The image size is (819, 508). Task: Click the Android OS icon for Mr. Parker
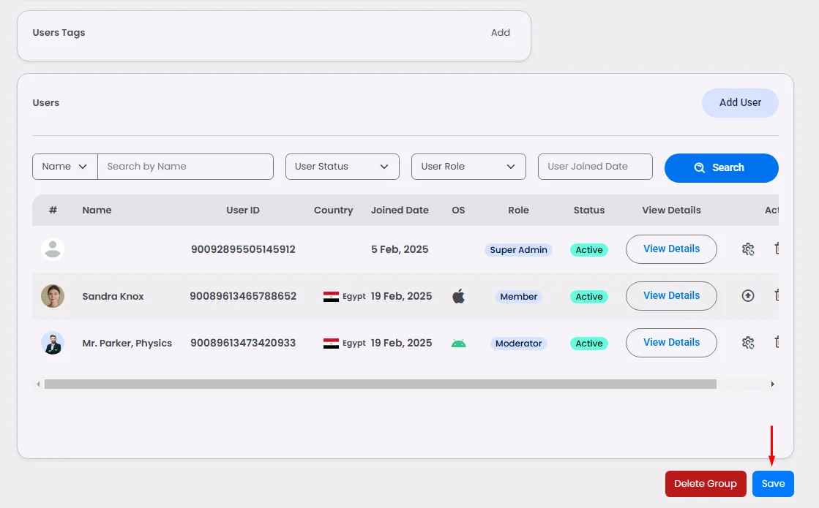458,343
